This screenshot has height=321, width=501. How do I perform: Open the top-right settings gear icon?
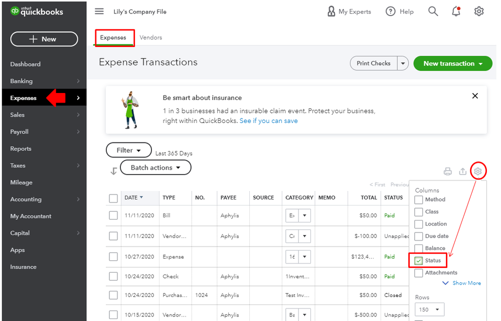tap(478, 11)
